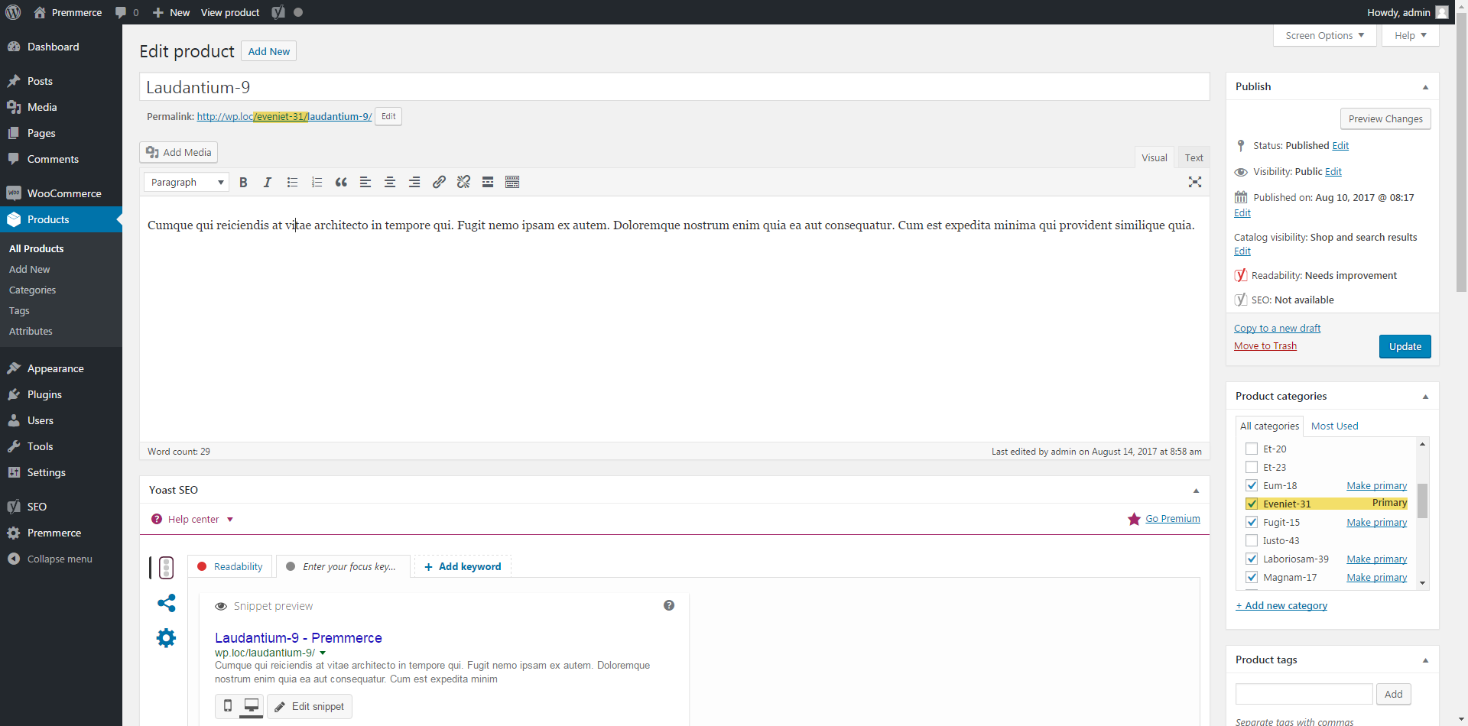Switch snippet preview to mobile view

coord(227,706)
